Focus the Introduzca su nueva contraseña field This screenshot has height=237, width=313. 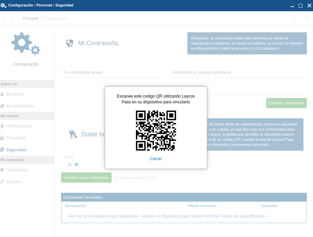(236, 72)
